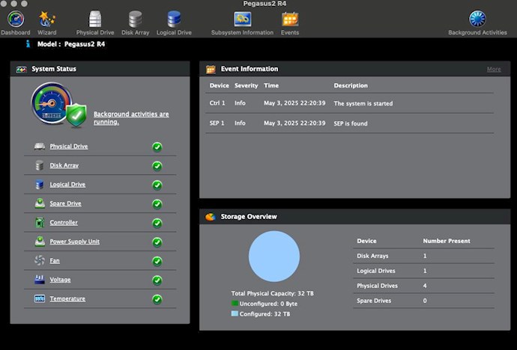Viewport: 517px width, 350px height.
Task: Click the light blue storage pie chart
Action: point(274,257)
